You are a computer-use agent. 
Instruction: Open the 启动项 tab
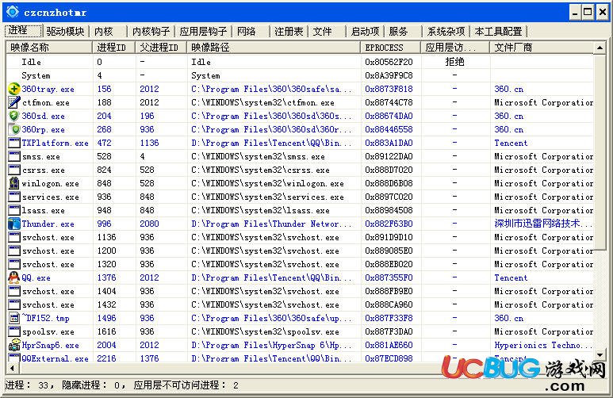coord(365,31)
